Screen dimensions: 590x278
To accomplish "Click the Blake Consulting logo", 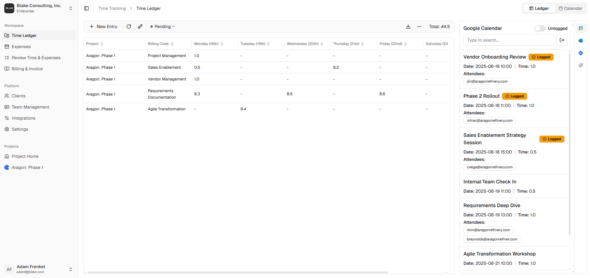I will (9, 8).
